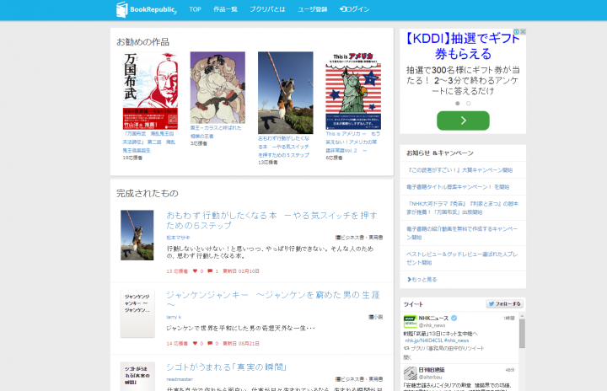Open the This is アメリカ book cover
Screen dimensions: 607x391
(x=353, y=91)
